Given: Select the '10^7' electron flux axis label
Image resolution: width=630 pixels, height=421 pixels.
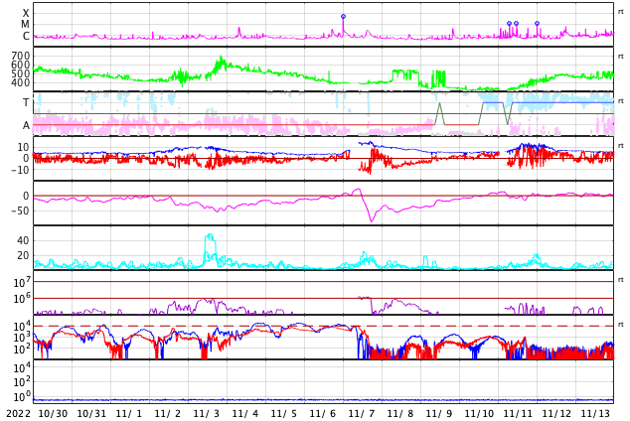Looking at the screenshot, I should [x=21, y=282].
